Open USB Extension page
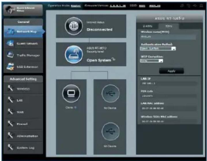Image resolution: width=207 pixels, height=161 pixels. (x=24, y=67)
